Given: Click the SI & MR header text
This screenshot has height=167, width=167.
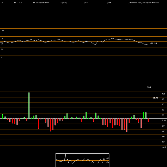Looking at the screenshot, I should pyautogui.click(x=18, y=3).
